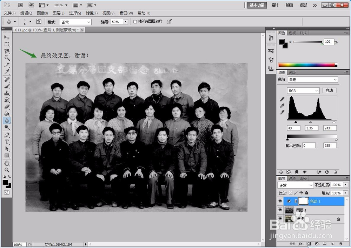Image resolution: width=351 pixels, height=248 pixels.
Task: Select the Lasso tool
Action: pyautogui.click(x=7, y=51)
